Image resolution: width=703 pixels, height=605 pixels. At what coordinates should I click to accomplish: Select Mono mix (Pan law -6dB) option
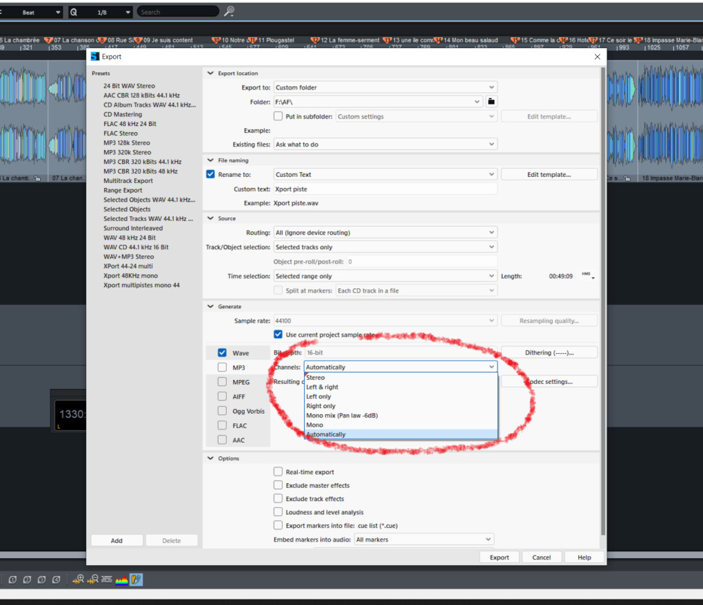[401, 415]
